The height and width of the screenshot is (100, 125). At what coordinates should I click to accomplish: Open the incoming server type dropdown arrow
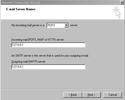point(66,25)
